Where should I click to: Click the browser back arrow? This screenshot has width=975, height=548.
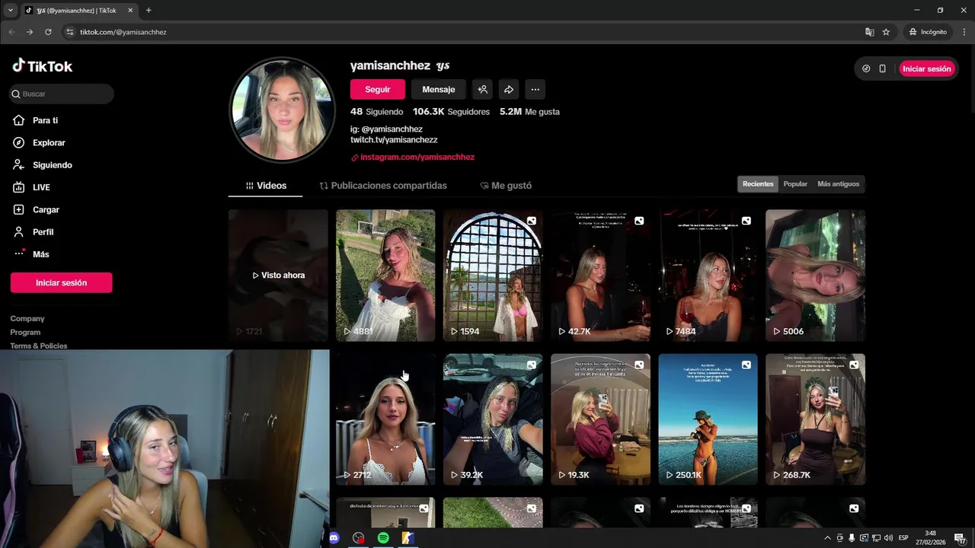(11, 32)
